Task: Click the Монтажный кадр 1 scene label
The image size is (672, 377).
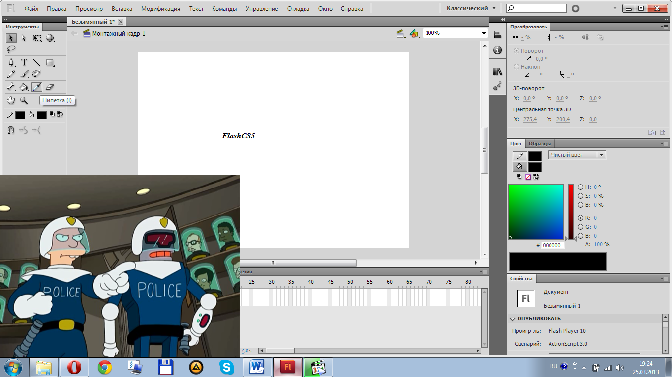Action: point(119,34)
